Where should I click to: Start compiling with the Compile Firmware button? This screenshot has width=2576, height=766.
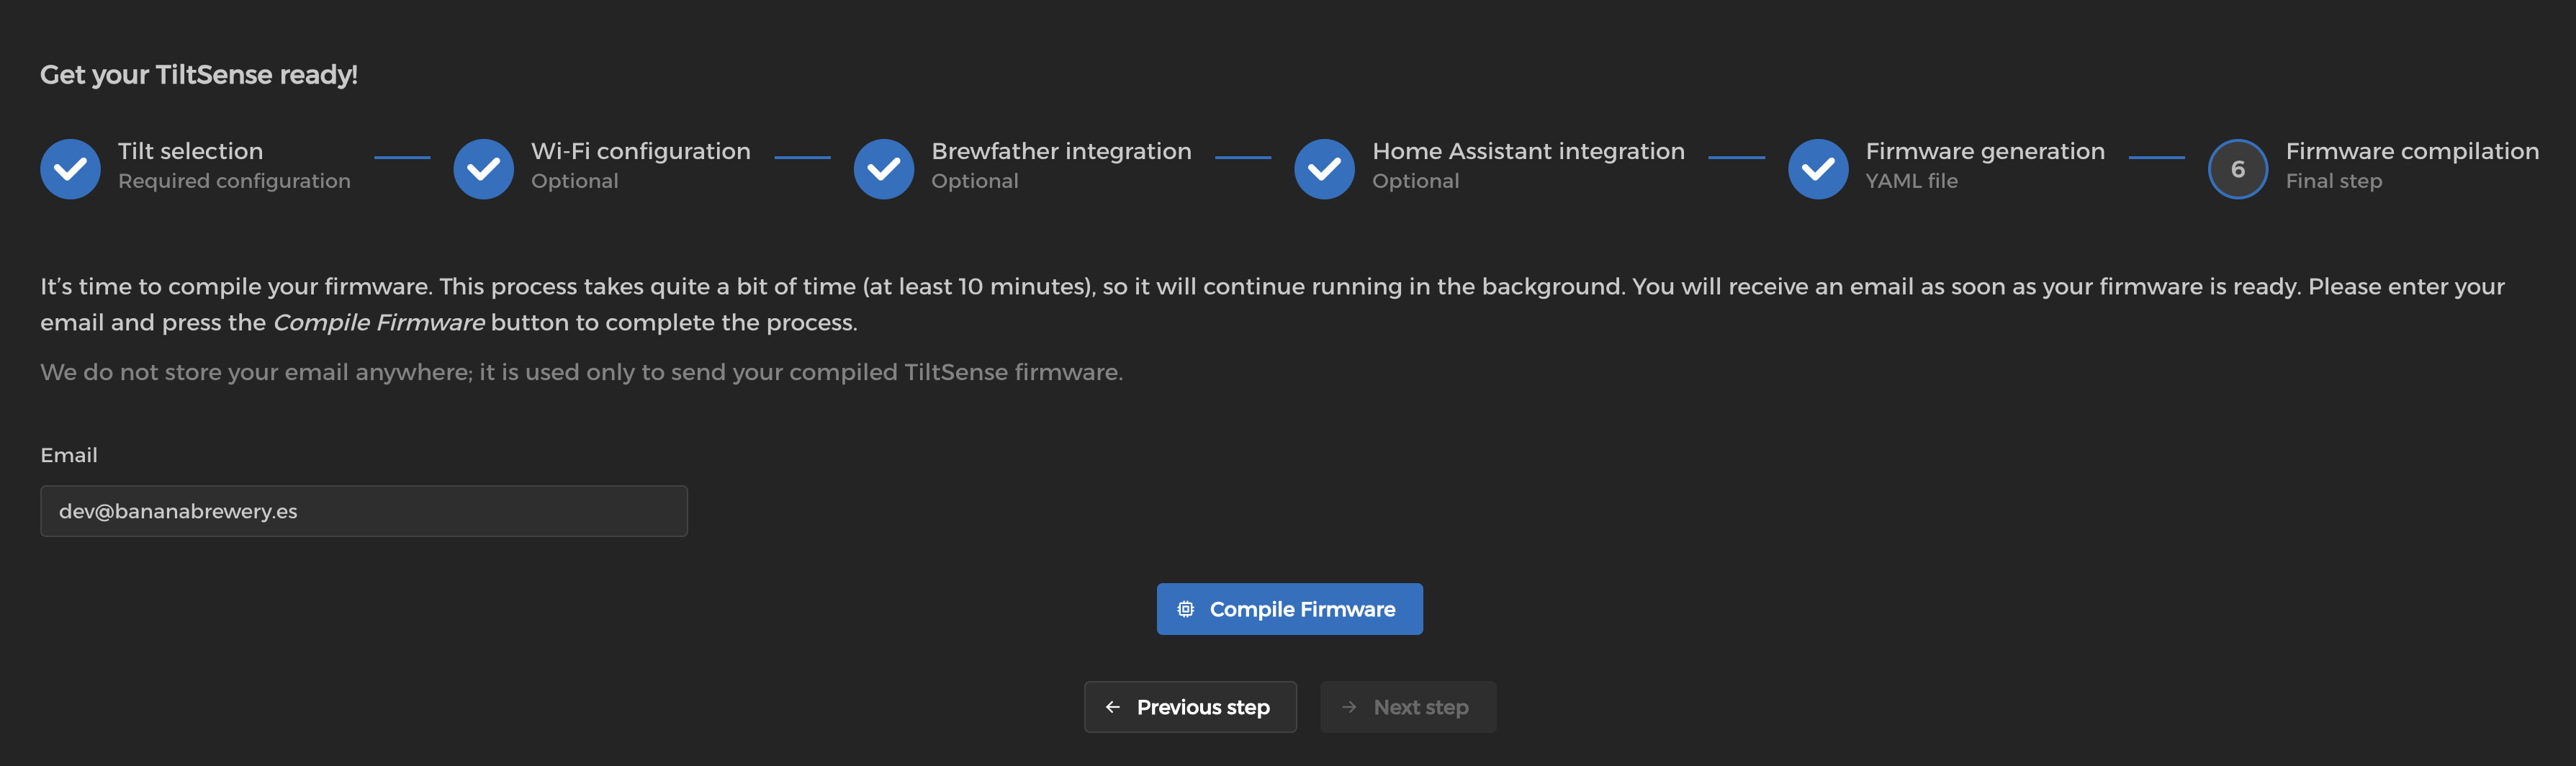(x=1290, y=609)
